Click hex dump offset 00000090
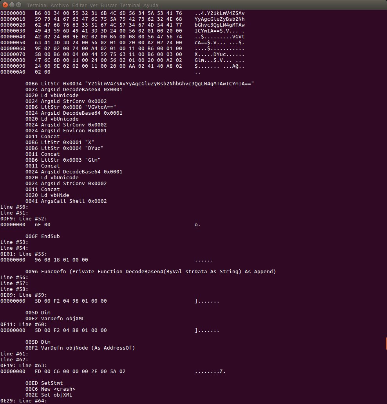The width and height of the screenshot is (387, 404). tap(13, 66)
